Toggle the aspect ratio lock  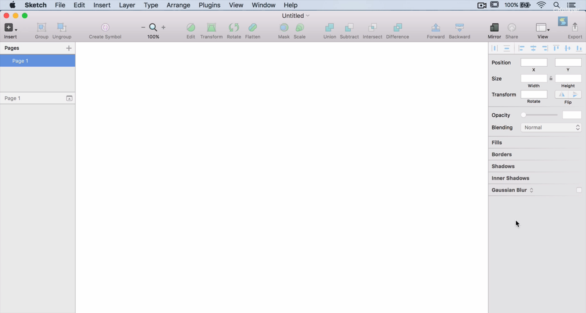tap(551, 79)
